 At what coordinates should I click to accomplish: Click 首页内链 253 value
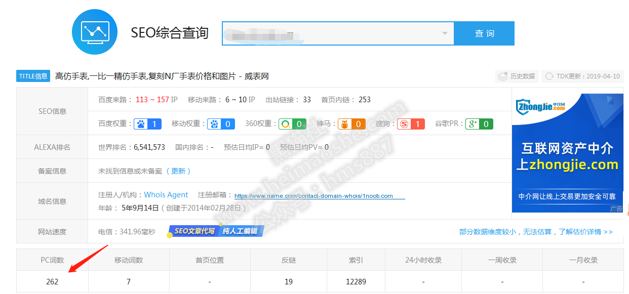pos(365,100)
